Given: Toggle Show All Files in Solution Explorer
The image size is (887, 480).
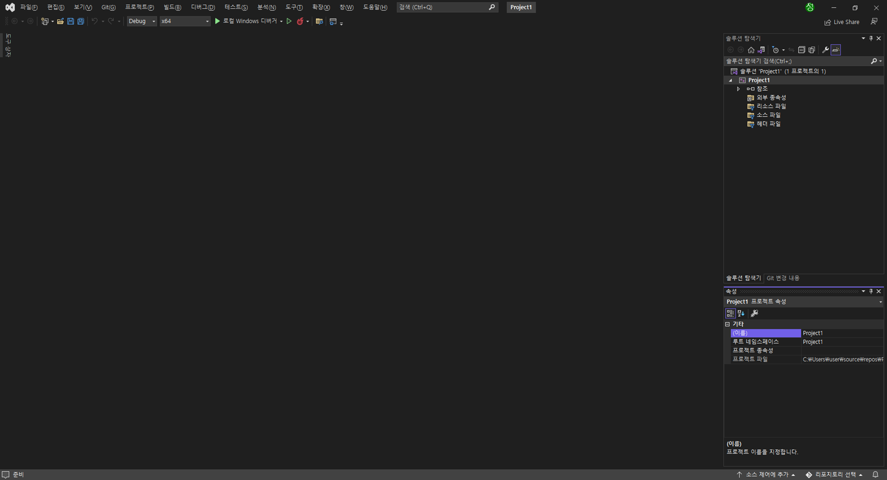Looking at the screenshot, I should (812, 50).
